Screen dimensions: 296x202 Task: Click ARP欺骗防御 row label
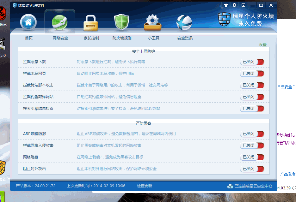(x=34, y=134)
